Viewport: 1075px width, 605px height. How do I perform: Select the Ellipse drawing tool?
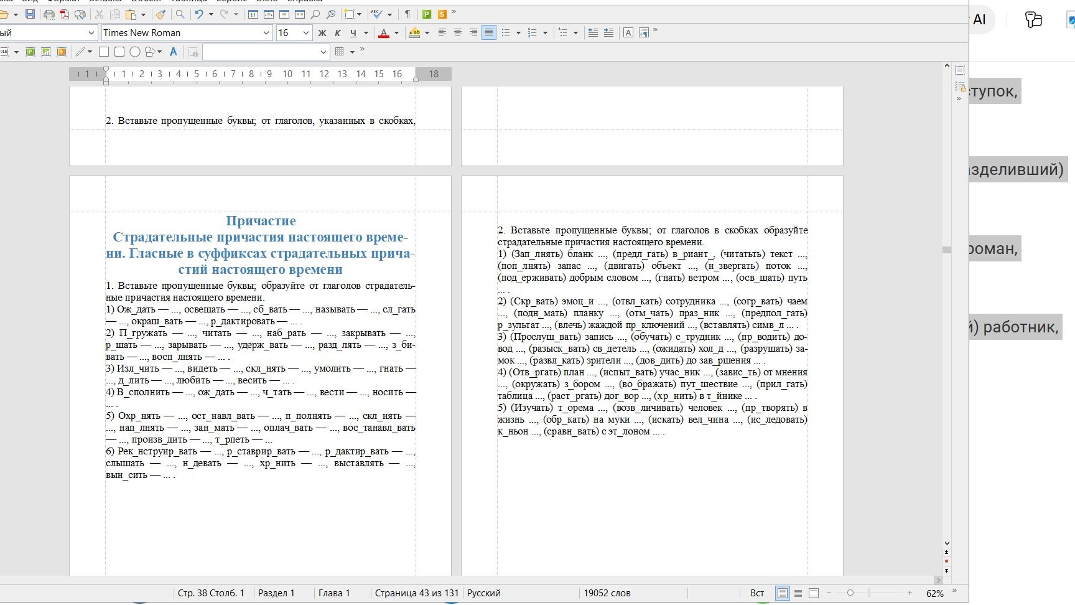coord(135,52)
